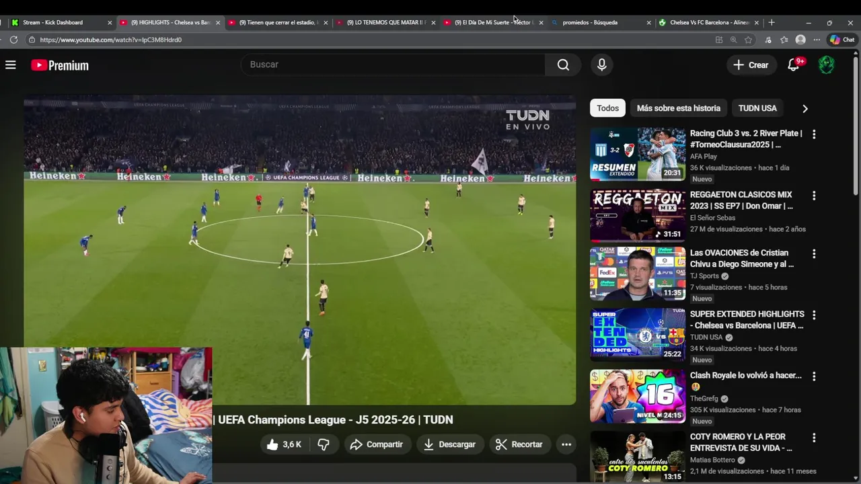Open REGGAETON CLASICOS MIX thumbnail

638,215
